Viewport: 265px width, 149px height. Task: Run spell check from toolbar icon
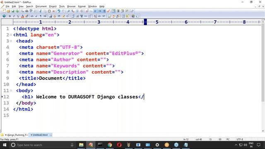coord(31,11)
